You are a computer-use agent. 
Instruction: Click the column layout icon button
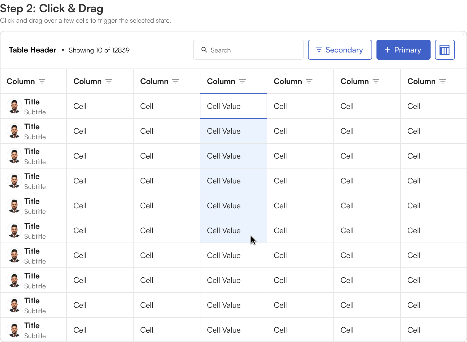pyautogui.click(x=445, y=50)
